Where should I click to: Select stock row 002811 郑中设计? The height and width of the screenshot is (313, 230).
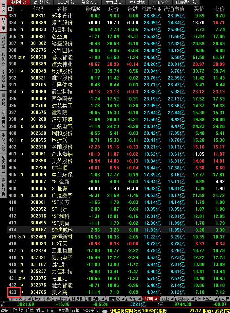click(118, 16)
